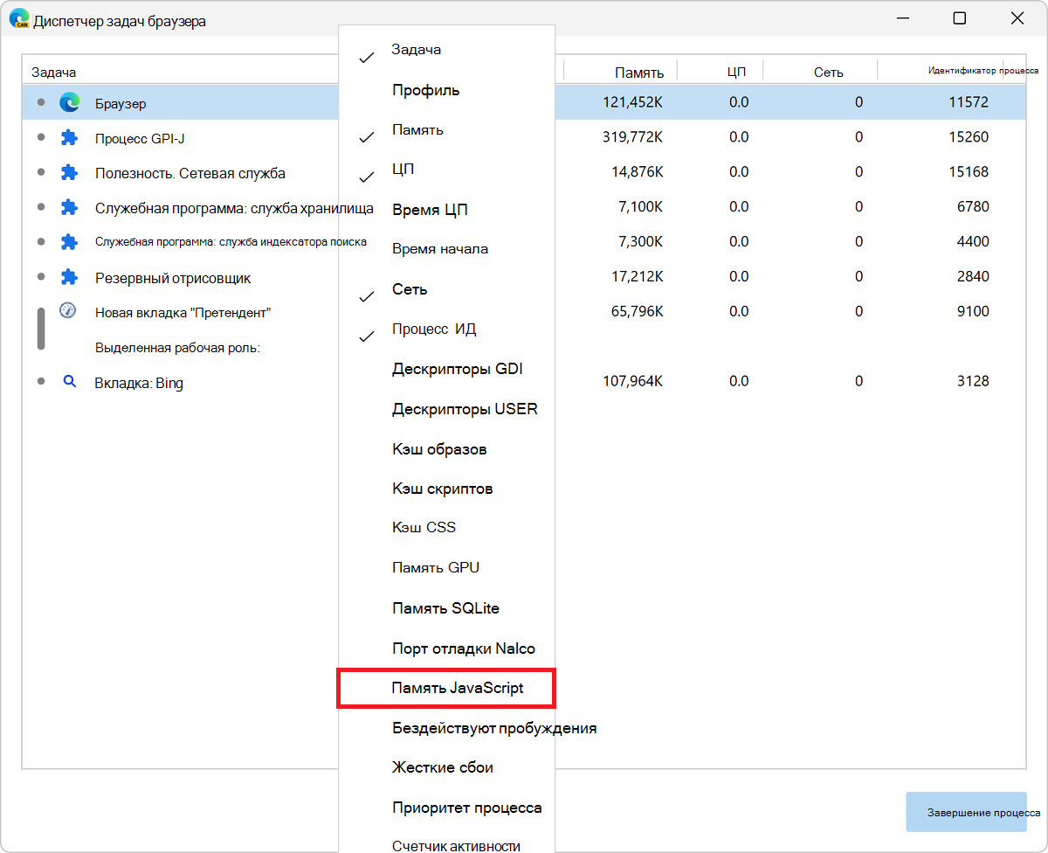Click puzzle icon beside Резервный отрисовщик

point(69,278)
